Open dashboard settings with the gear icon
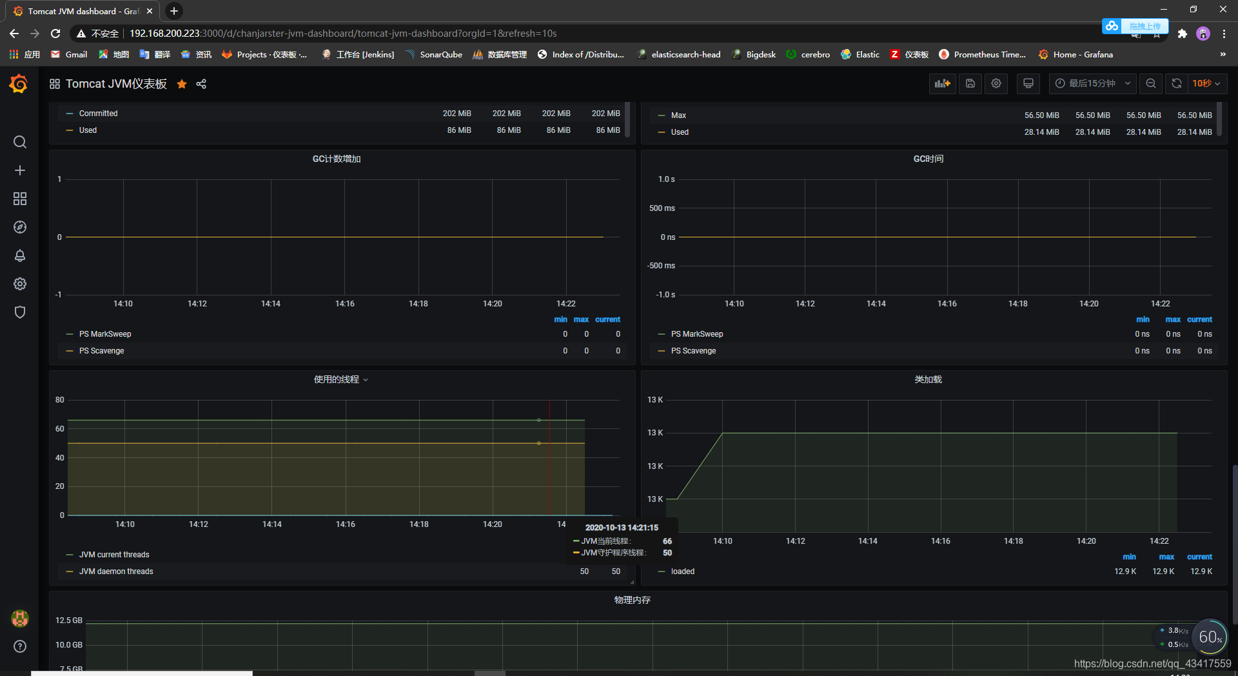The height and width of the screenshot is (676, 1238). pyautogui.click(x=996, y=83)
